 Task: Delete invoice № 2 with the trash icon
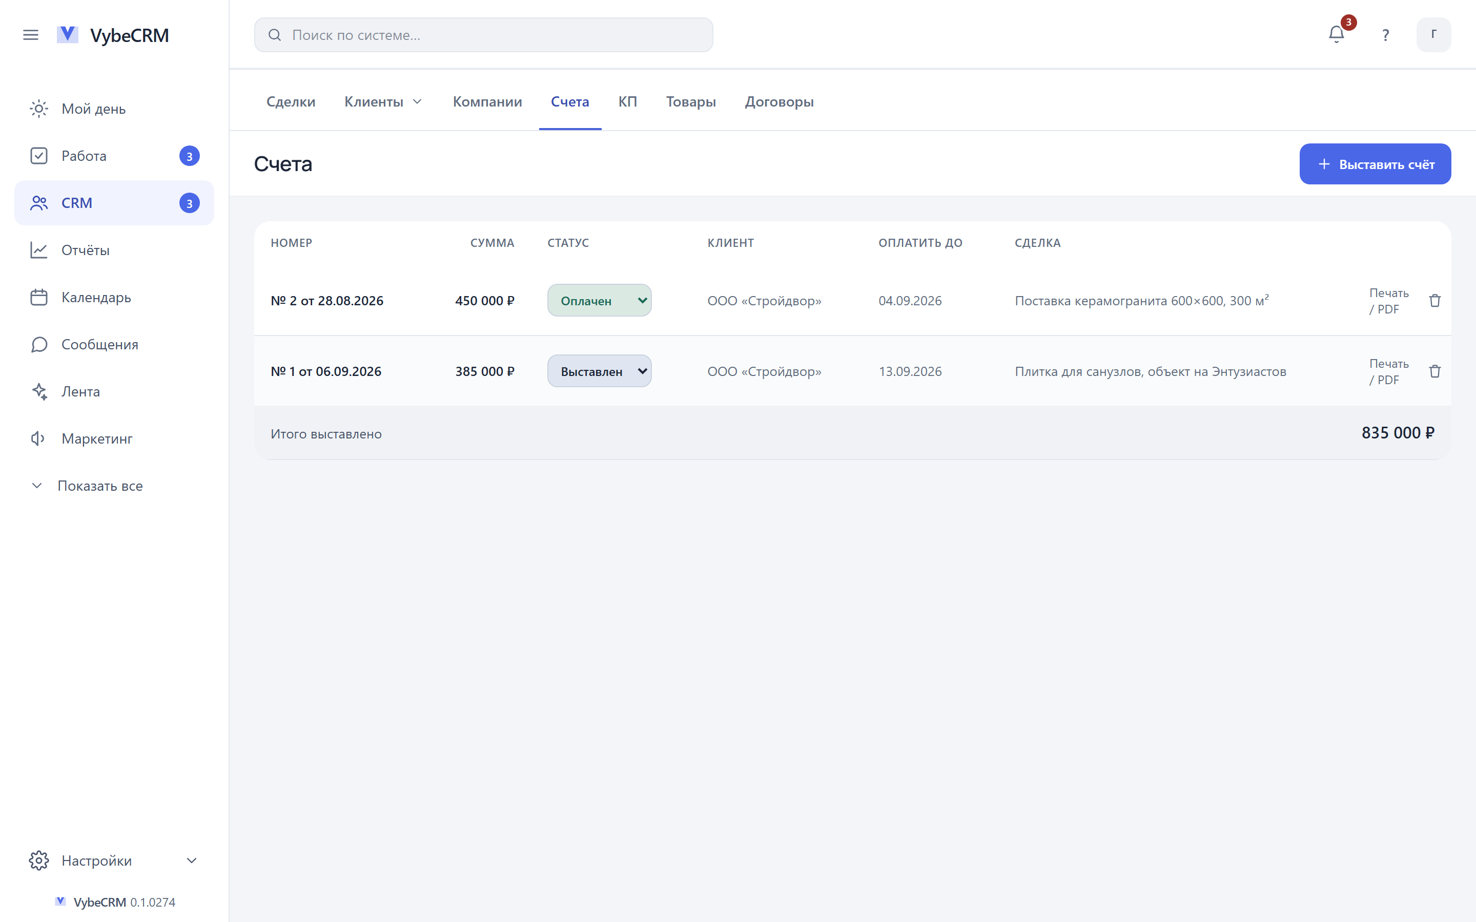click(1434, 301)
